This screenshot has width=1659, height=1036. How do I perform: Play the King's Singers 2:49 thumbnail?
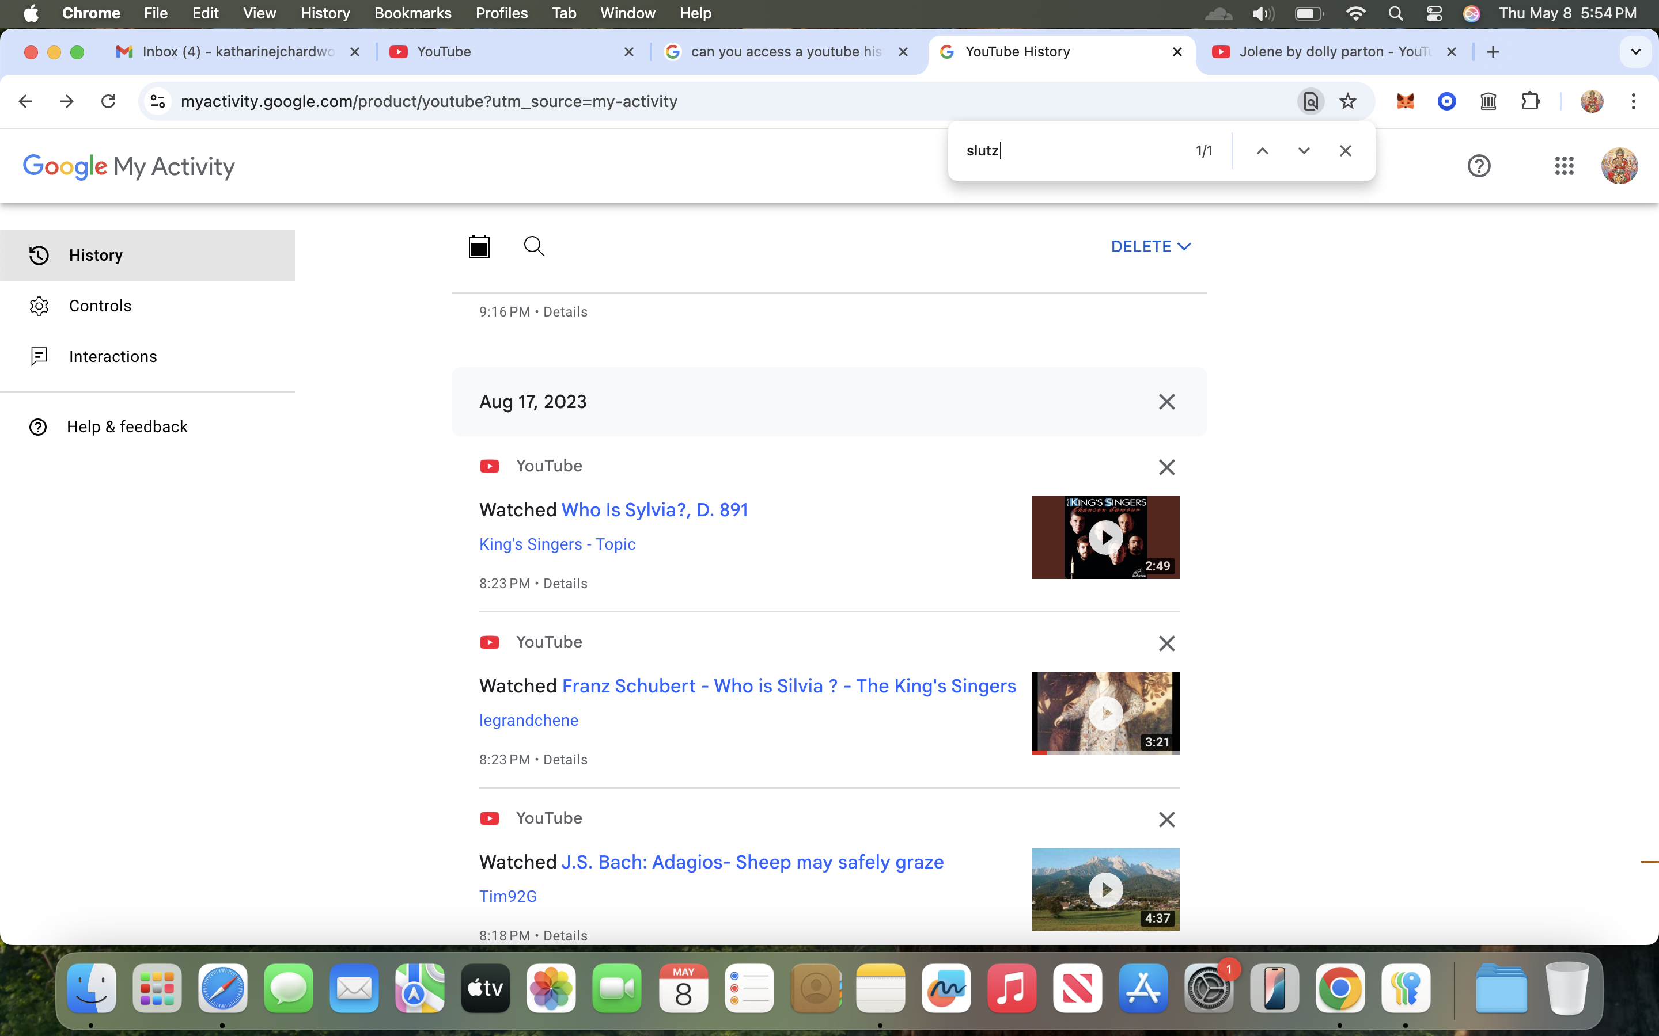[1106, 537]
